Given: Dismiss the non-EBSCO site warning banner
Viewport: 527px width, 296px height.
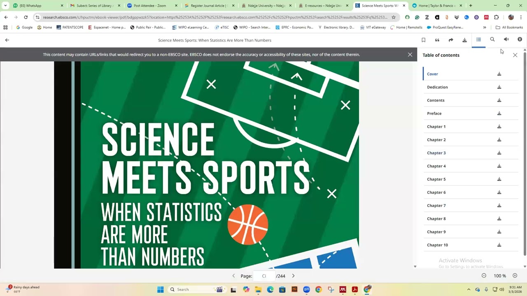Looking at the screenshot, I should 410,54.
